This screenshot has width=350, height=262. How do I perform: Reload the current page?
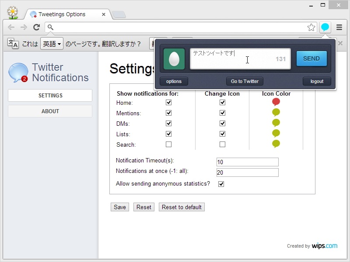click(36, 27)
